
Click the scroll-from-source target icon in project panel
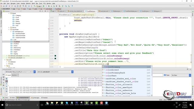pyautogui.click(x=40, y=11)
